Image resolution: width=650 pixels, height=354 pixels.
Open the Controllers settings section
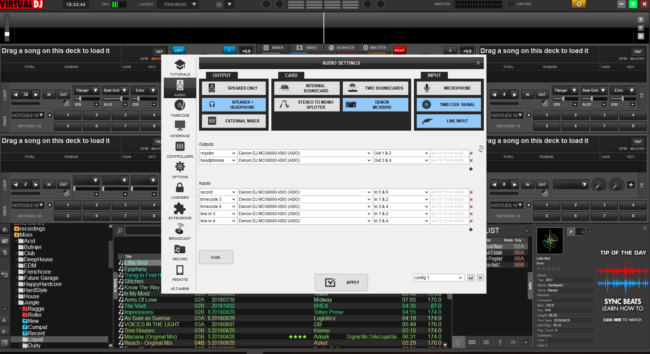tap(180, 149)
